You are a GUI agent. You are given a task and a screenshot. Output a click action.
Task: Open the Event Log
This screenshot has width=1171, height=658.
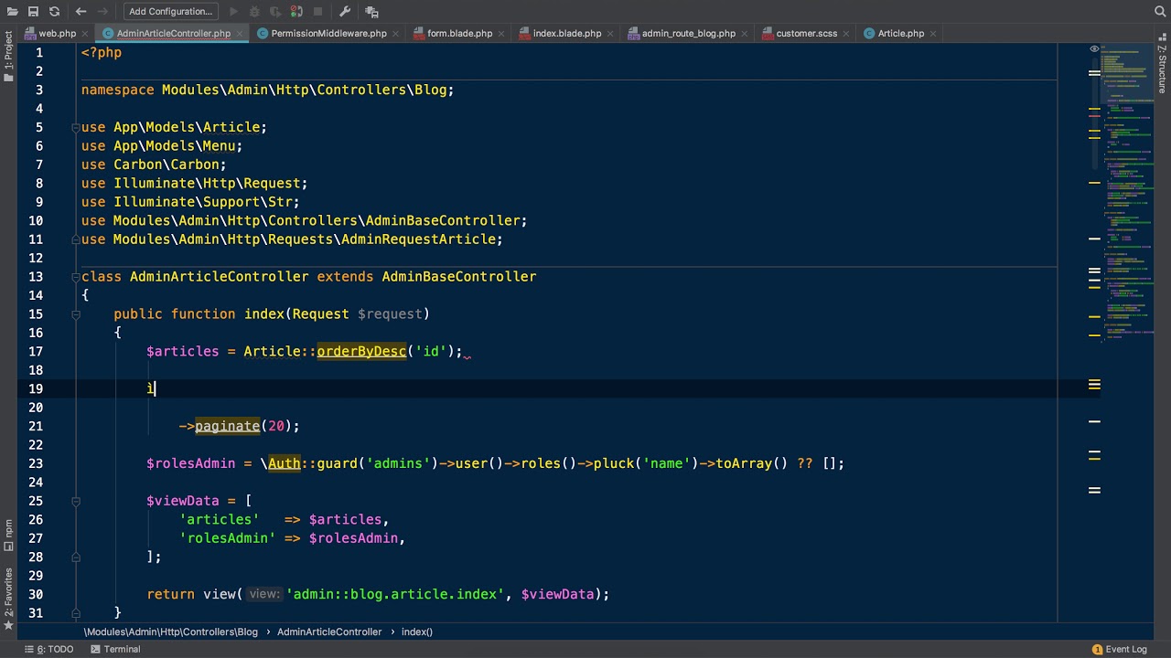coord(1119,649)
